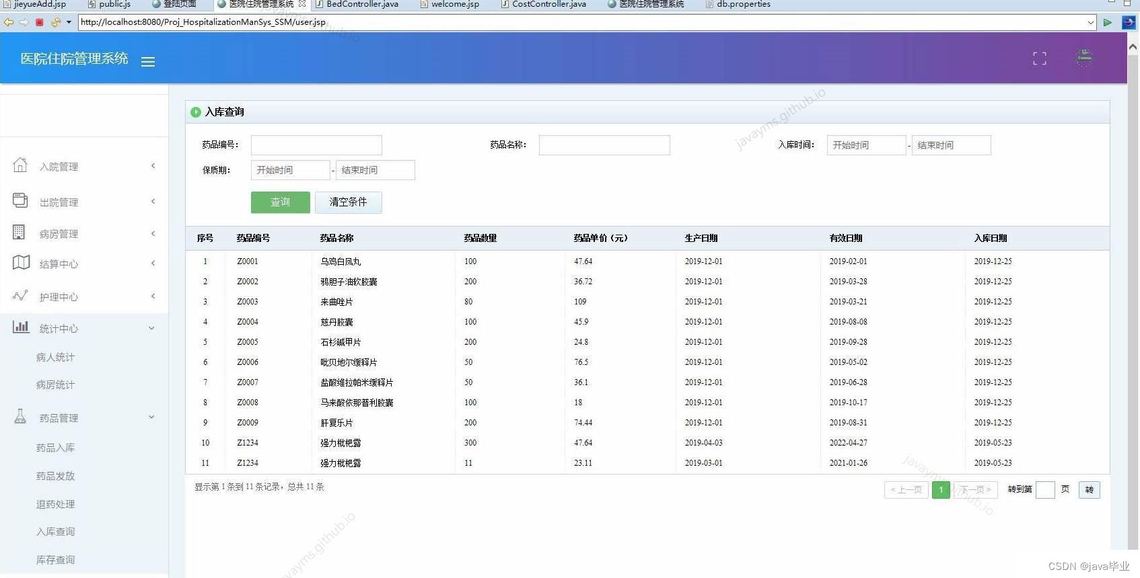Click the 入院管理 house icon
The width and height of the screenshot is (1140, 578).
coord(20,165)
